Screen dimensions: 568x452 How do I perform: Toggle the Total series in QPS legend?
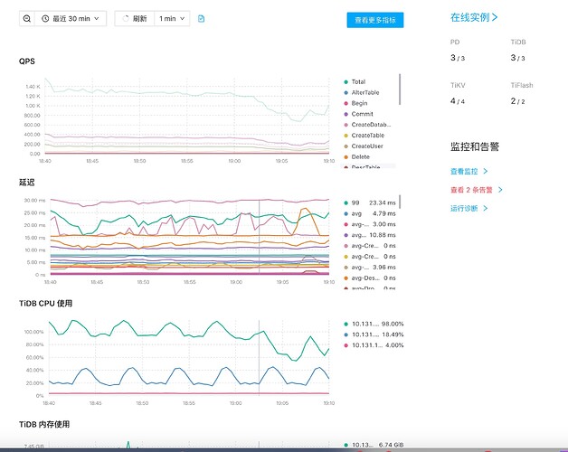point(358,81)
